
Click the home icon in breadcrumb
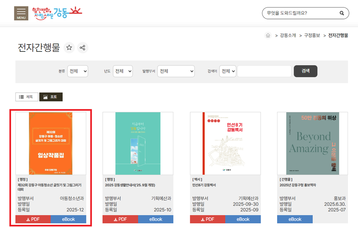coord(268,35)
